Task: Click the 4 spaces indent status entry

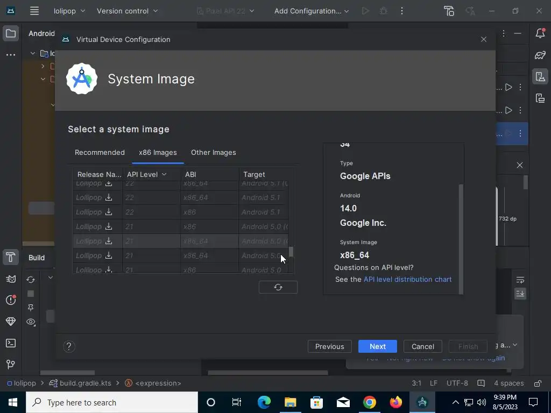Action: click(509, 383)
